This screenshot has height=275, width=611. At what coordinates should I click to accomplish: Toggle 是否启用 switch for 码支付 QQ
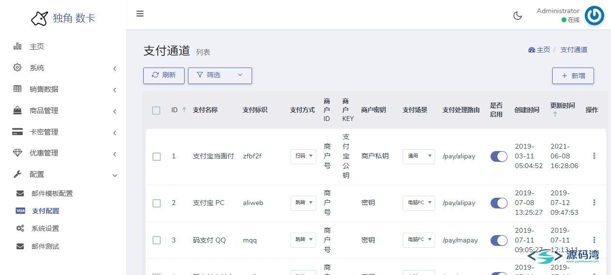point(499,240)
